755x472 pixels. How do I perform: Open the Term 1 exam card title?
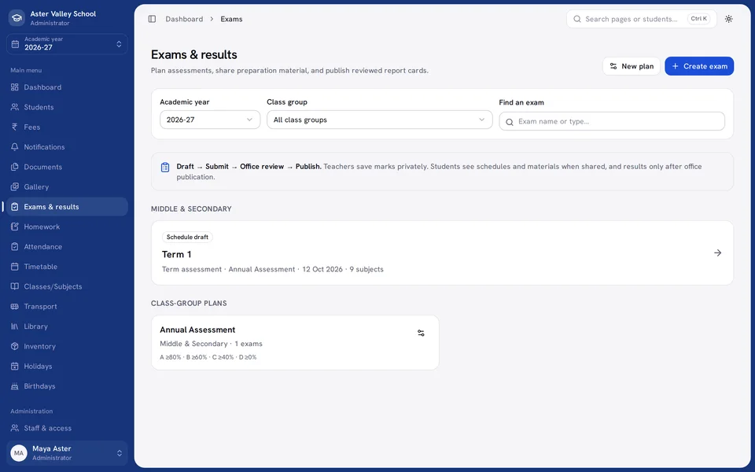tap(177, 254)
